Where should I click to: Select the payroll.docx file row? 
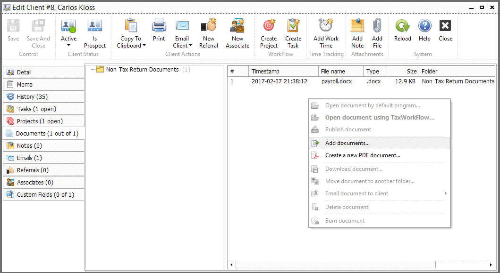tap(362, 81)
